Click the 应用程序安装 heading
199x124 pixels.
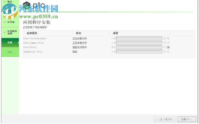pos(36,22)
